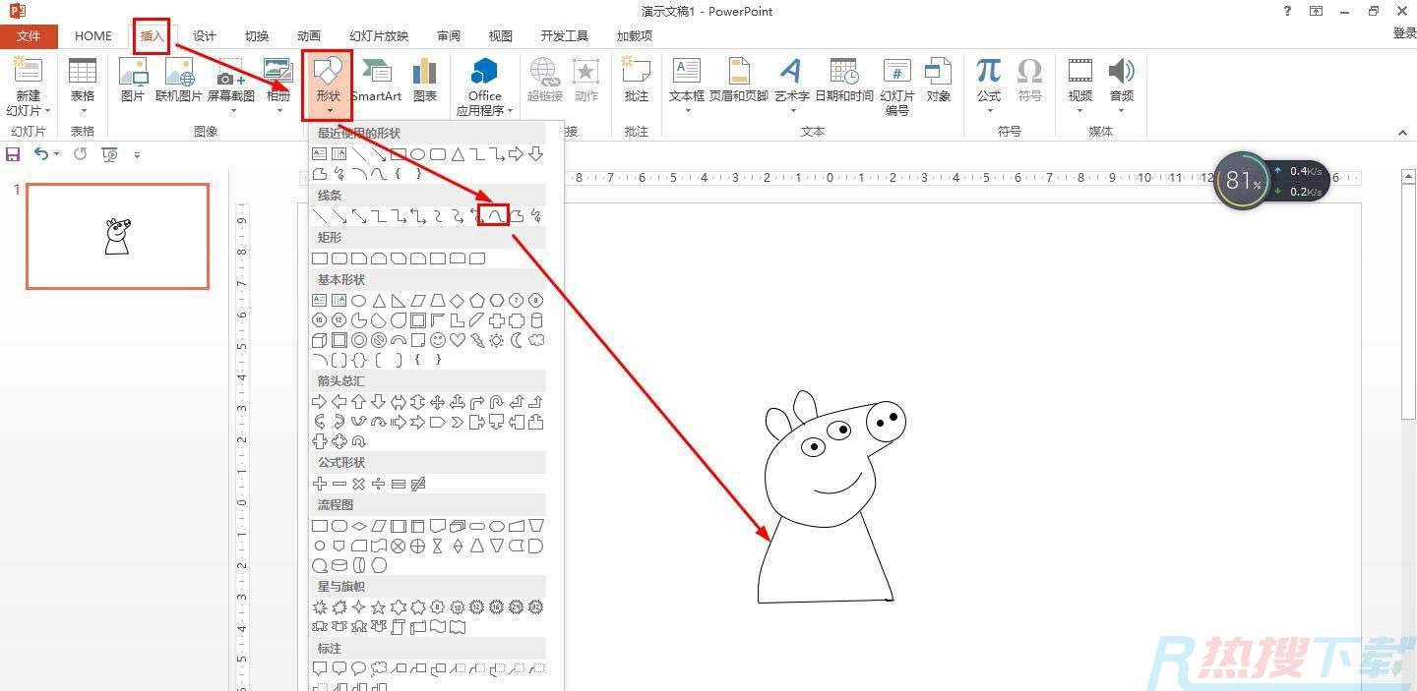Choose the heart shape in 基本形状
Screen dimensions: 1417x691
458,340
